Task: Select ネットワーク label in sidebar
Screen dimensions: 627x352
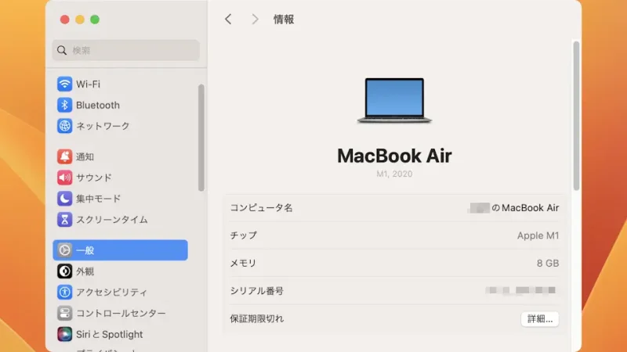Action: 103,126
